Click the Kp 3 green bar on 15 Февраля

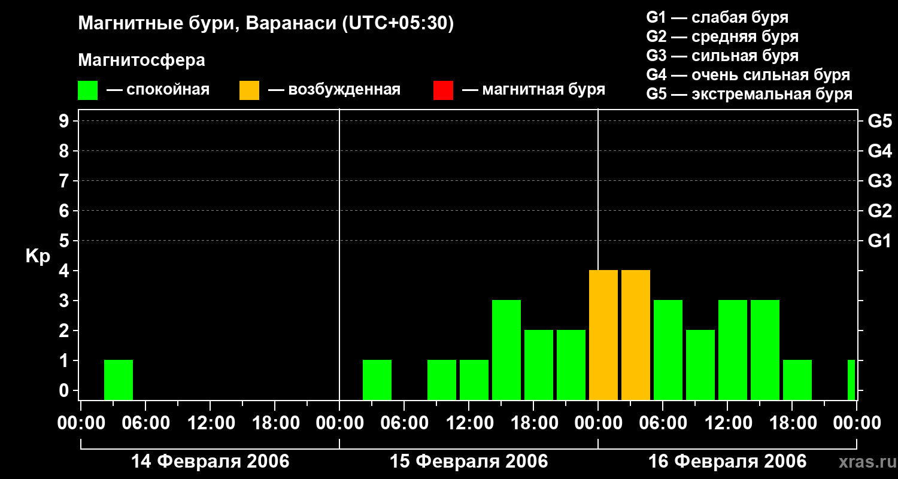506,350
